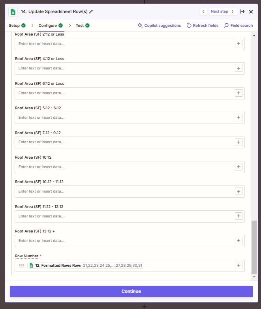
Task: Open Copilot suggestions
Action: pyautogui.click(x=159, y=25)
